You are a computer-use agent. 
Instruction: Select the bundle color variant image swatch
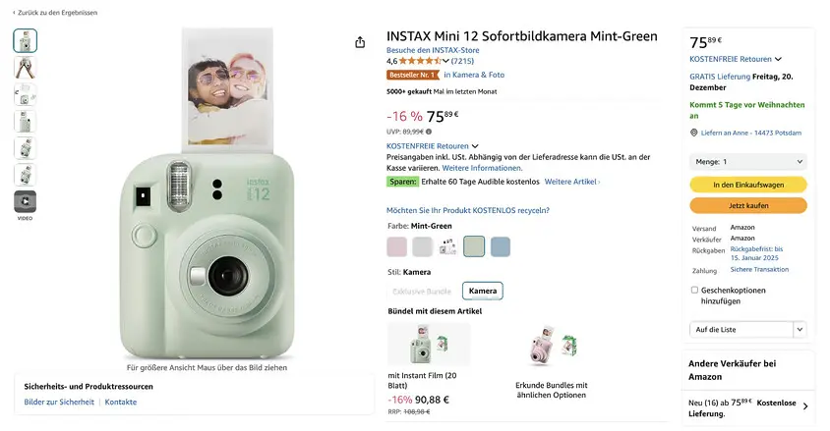click(447, 246)
